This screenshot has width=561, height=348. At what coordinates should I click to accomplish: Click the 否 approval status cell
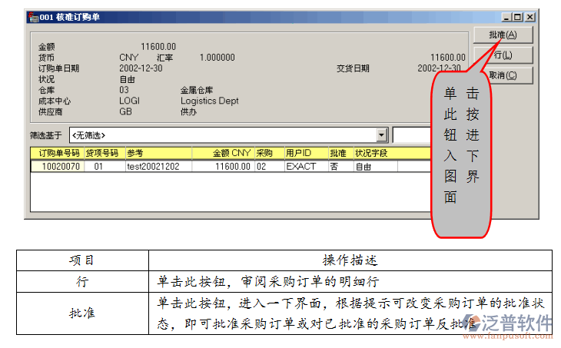click(x=334, y=166)
